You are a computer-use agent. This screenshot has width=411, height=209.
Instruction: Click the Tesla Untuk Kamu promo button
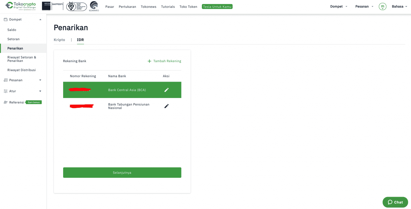pos(217,7)
